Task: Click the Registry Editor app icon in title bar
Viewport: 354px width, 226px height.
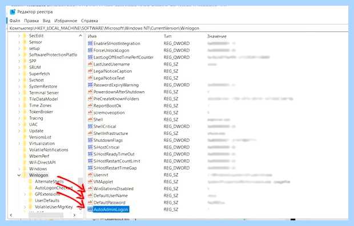Action: (13, 12)
